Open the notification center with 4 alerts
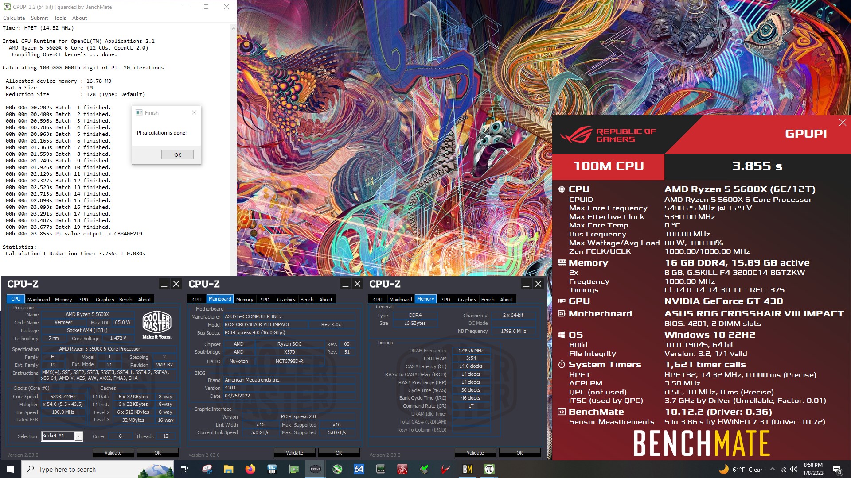851x478 pixels. coord(837,470)
